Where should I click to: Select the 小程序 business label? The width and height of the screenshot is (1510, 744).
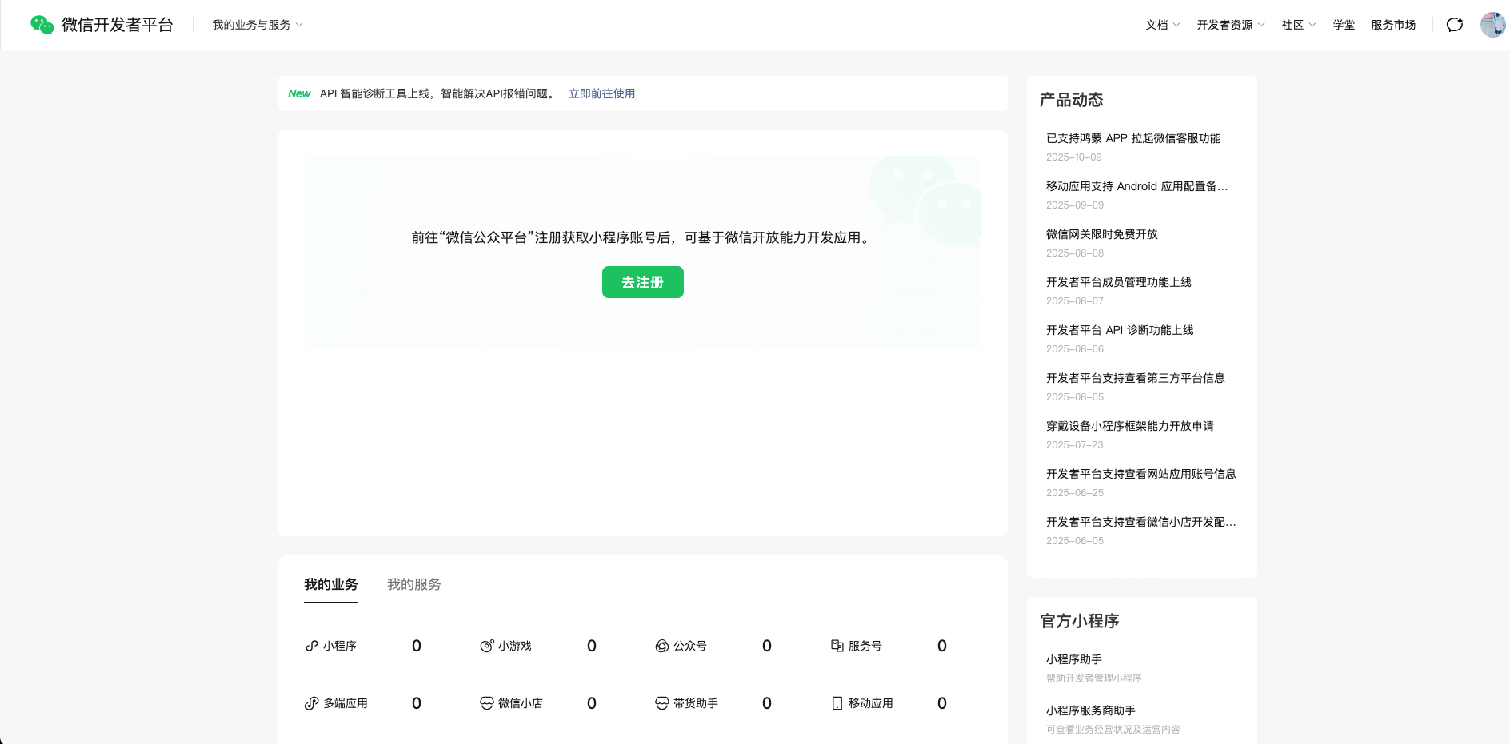click(x=340, y=646)
